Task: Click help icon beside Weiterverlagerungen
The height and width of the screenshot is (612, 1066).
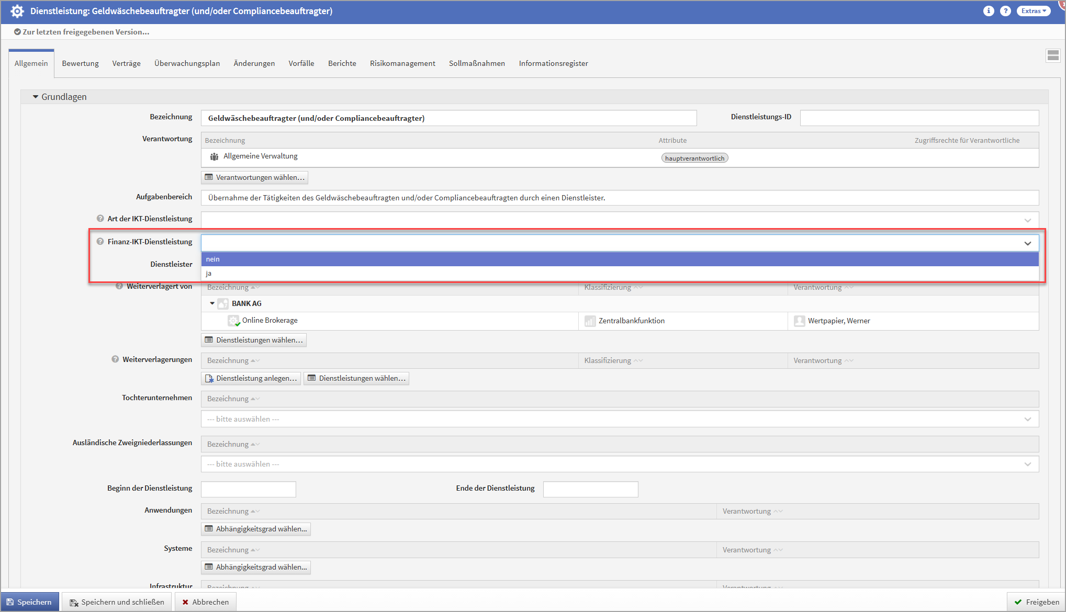Action: (x=115, y=359)
